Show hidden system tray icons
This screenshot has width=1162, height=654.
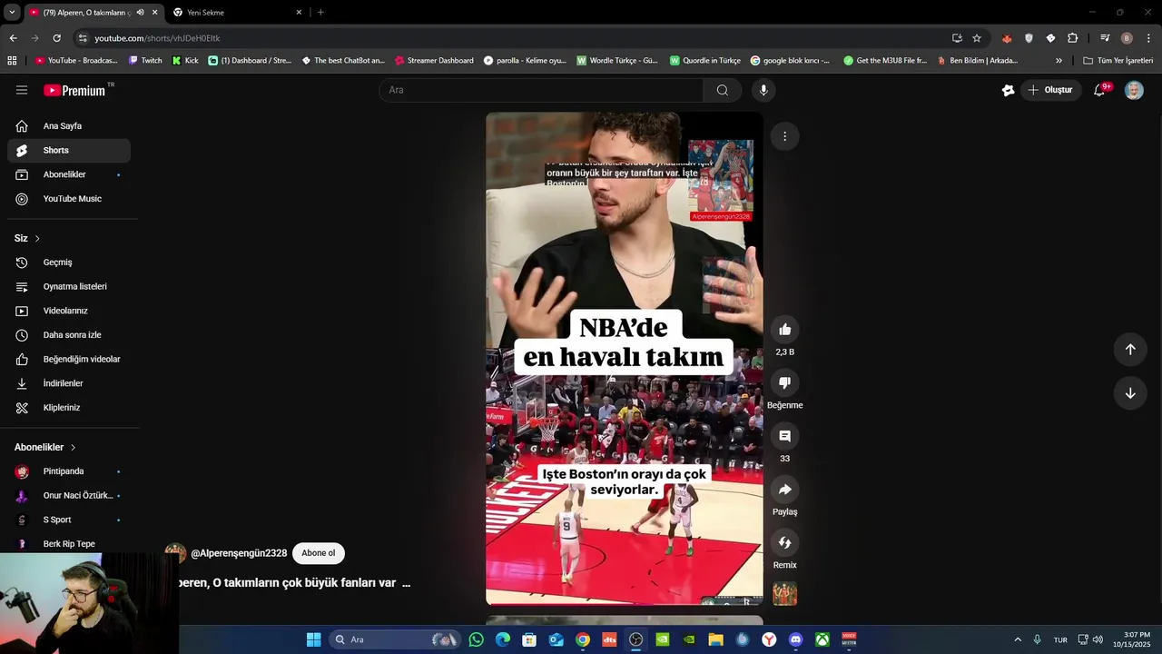pos(1018,639)
